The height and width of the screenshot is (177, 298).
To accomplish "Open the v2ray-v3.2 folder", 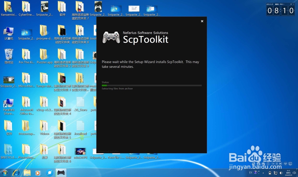I will [44, 104].
